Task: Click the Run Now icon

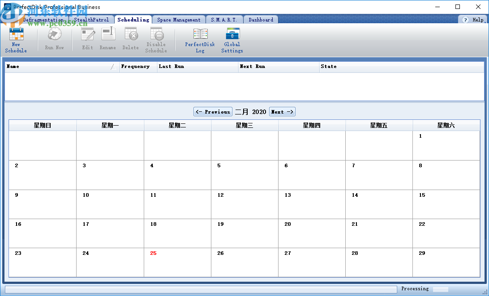Action: [x=54, y=39]
